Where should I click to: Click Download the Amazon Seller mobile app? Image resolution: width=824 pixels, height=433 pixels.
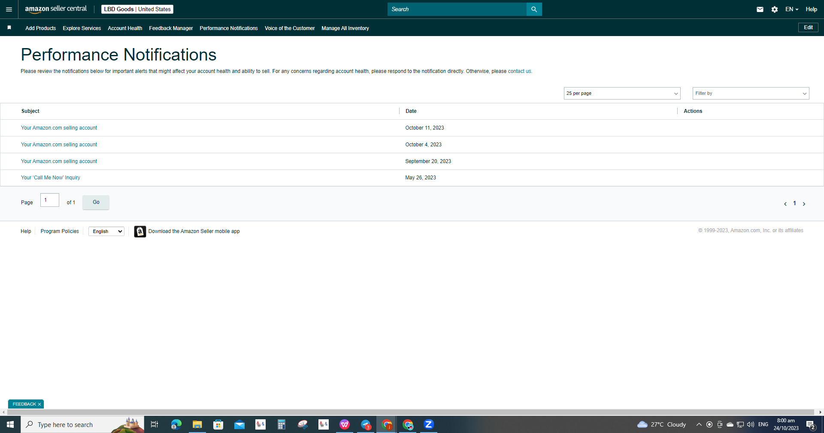click(194, 231)
